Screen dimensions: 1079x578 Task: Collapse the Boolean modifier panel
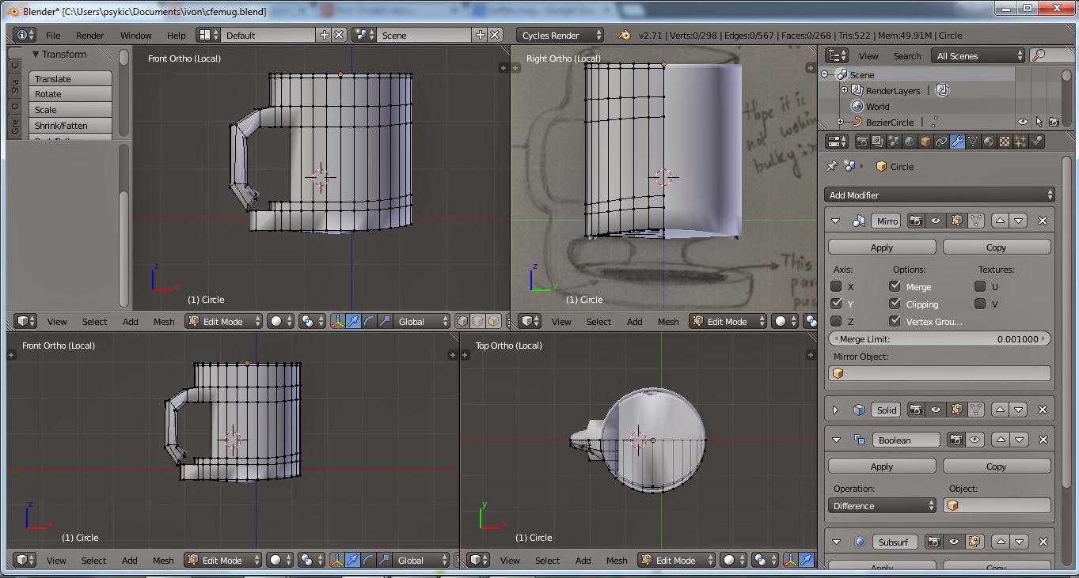[x=836, y=440]
